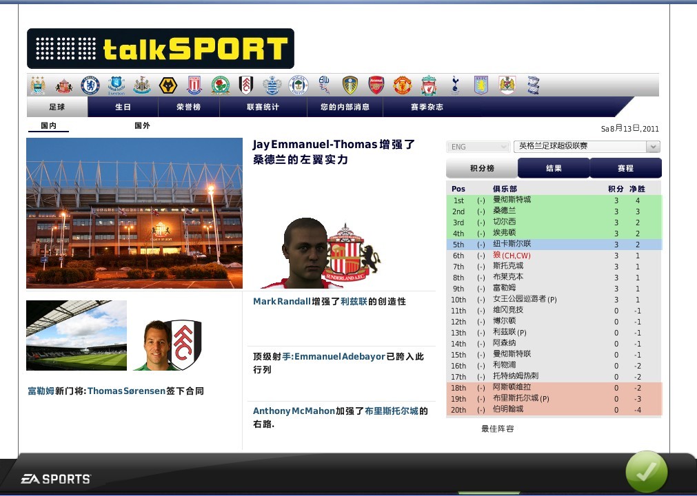Select the red 狼 (CH,CW) row
The height and width of the screenshot is (496, 697).
tap(554, 256)
